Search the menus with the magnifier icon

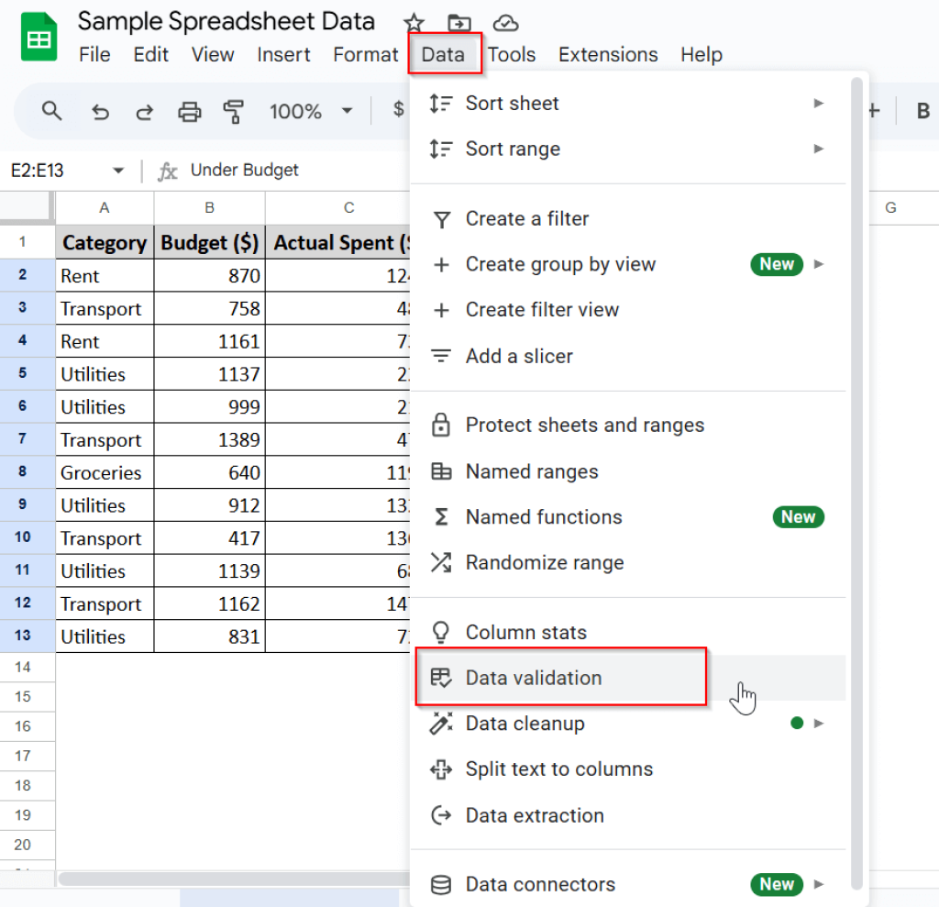[x=50, y=111]
